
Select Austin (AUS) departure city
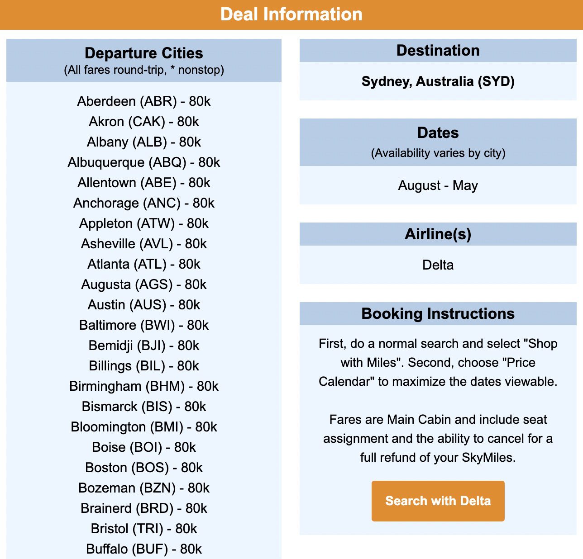(144, 305)
